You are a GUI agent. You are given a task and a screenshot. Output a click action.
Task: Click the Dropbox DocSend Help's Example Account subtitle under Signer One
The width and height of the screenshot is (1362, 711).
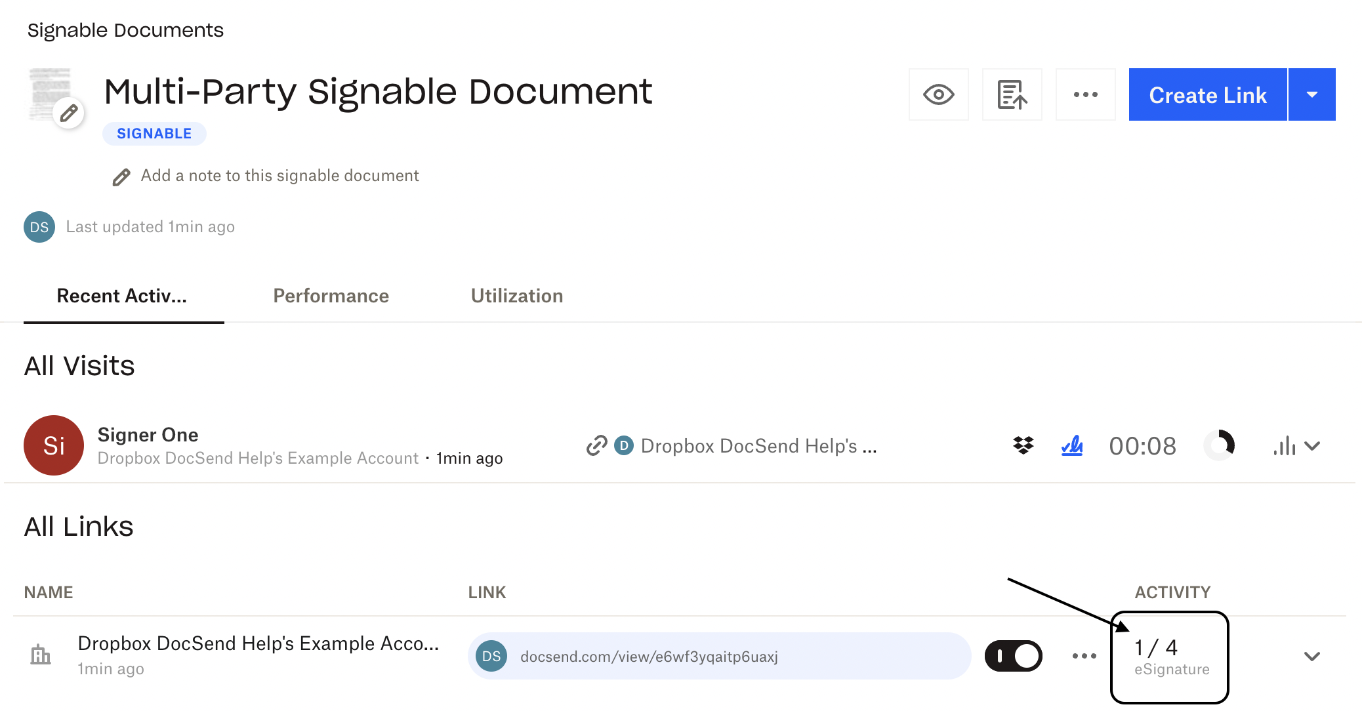(x=258, y=458)
